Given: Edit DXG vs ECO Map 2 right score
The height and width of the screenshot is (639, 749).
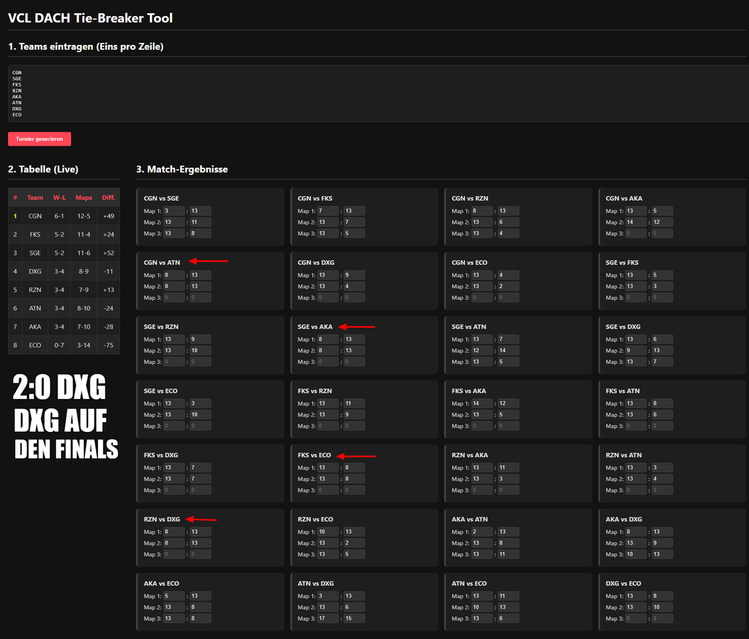Looking at the screenshot, I should coord(662,607).
